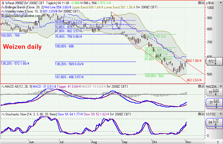The image size is (223, 144).
Task: Click the '700' price axis label
Action: click(x=209, y=42)
